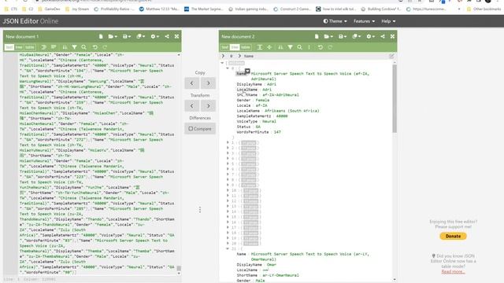Open file menu in New document 1 panel
The image size is (504, 283).
(x=113, y=37)
